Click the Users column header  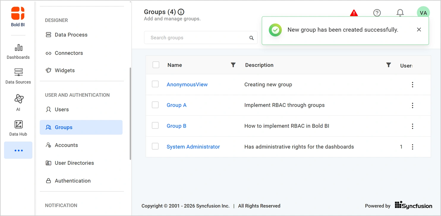pos(406,66)
